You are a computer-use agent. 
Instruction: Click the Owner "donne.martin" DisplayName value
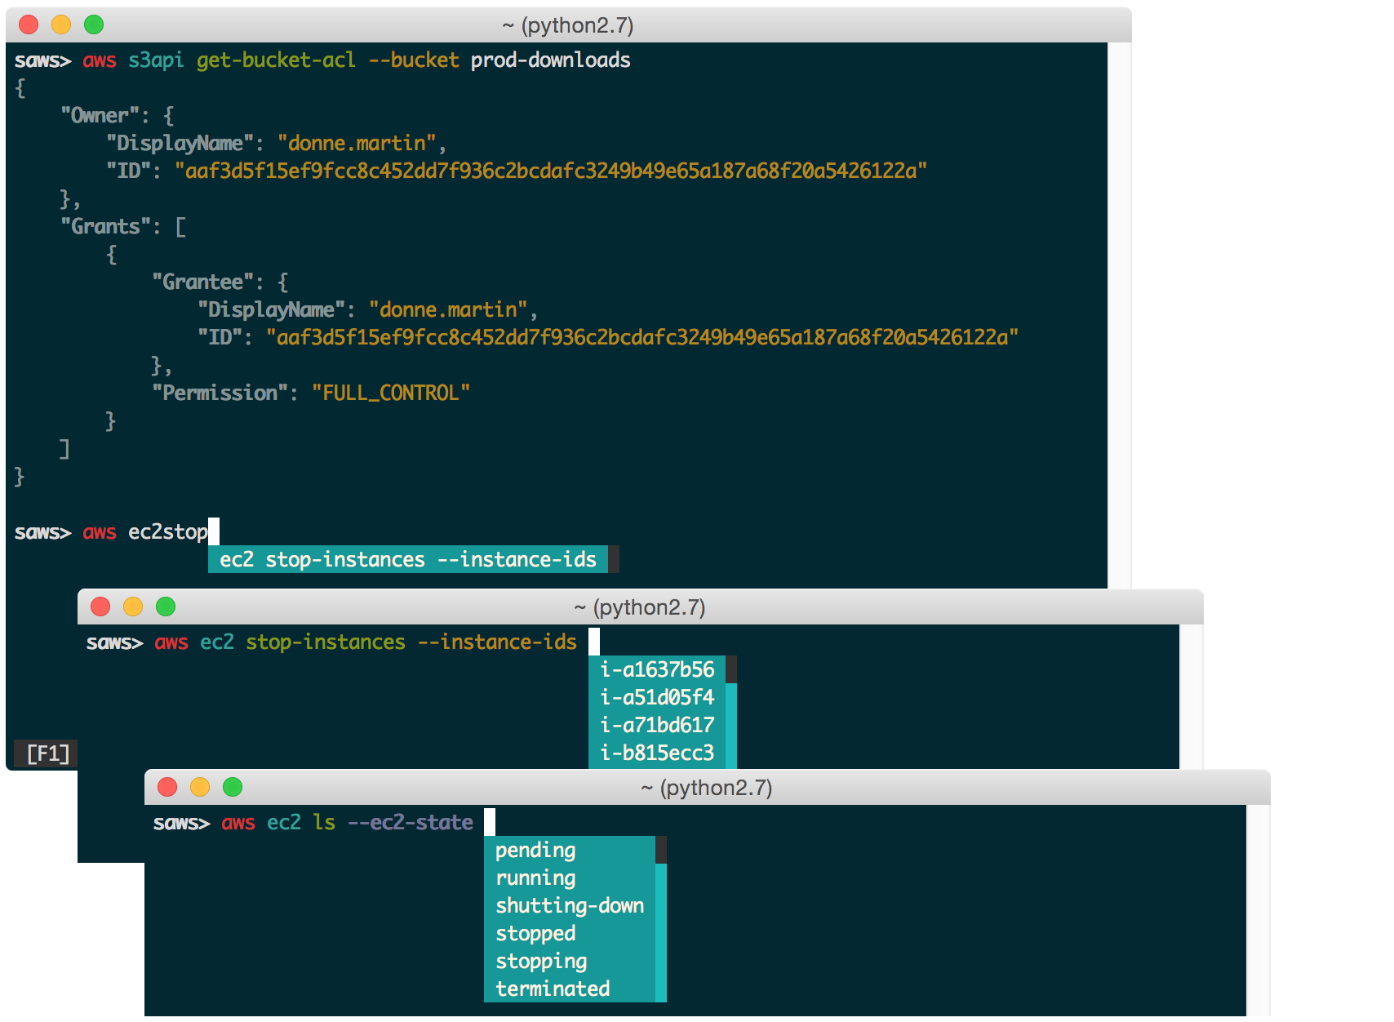point(357,144)
